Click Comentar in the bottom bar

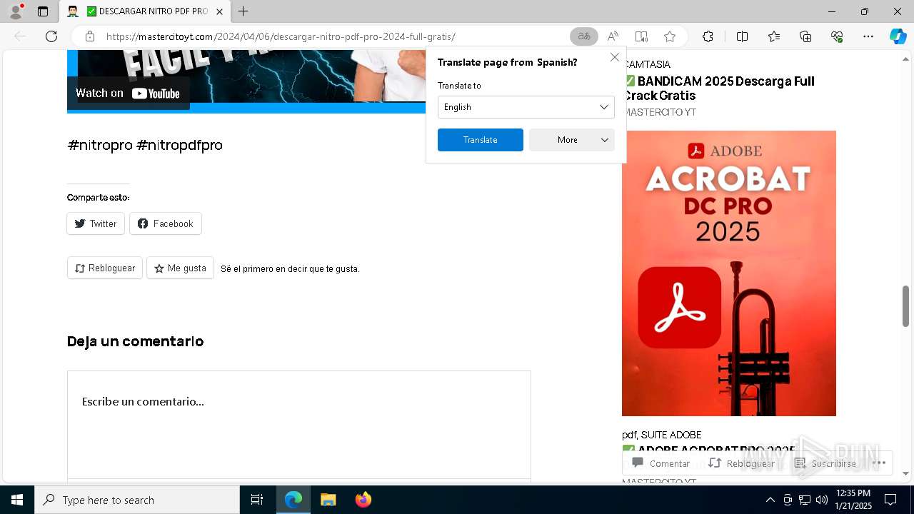(661, 463)
